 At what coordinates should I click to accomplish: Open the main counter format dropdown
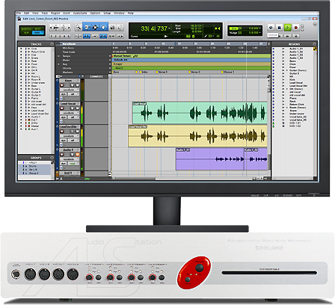[170, 28]
